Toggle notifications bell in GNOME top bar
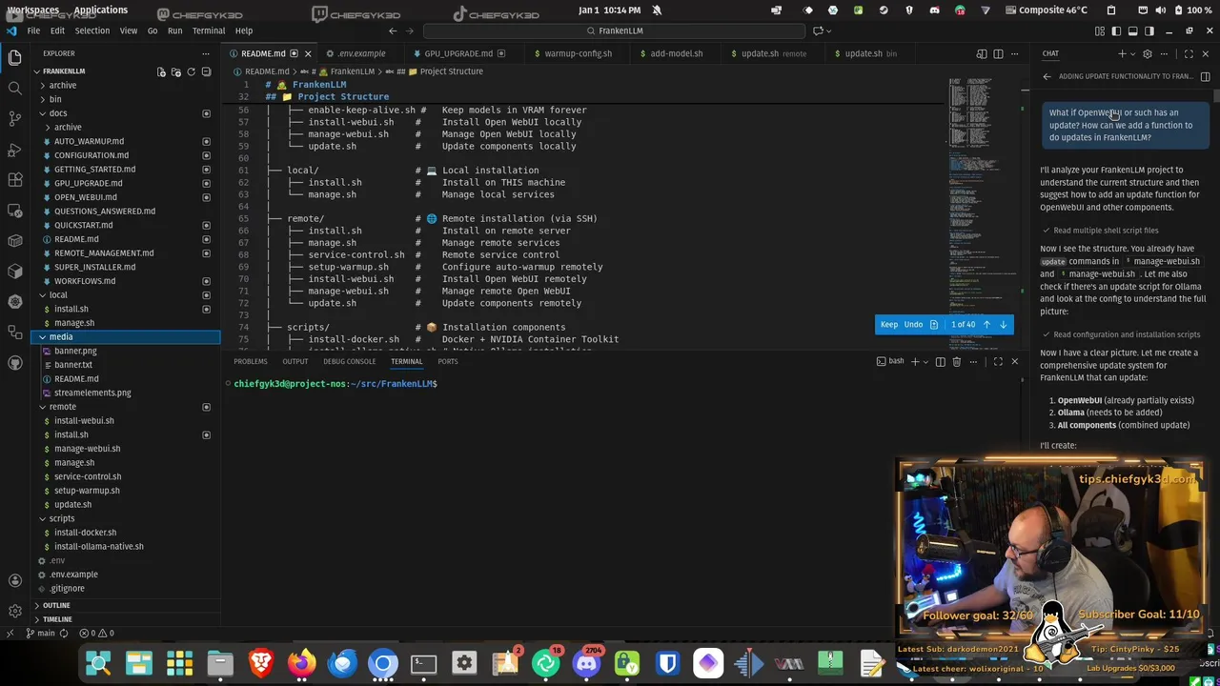 [x=657, y=10]
